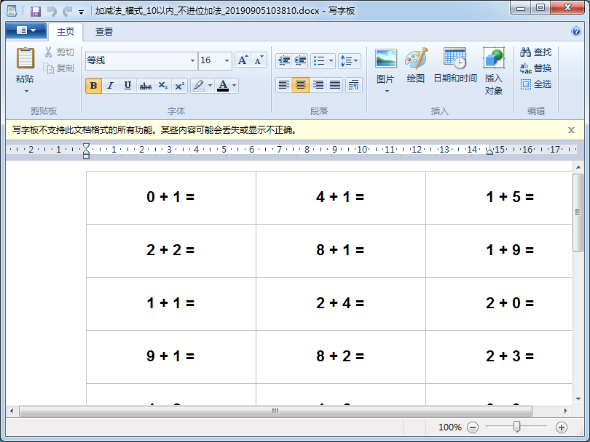Click the 查找 (Find) button
Image resolution: width=590 pixels, height=442 pixels.
[535, 52]
